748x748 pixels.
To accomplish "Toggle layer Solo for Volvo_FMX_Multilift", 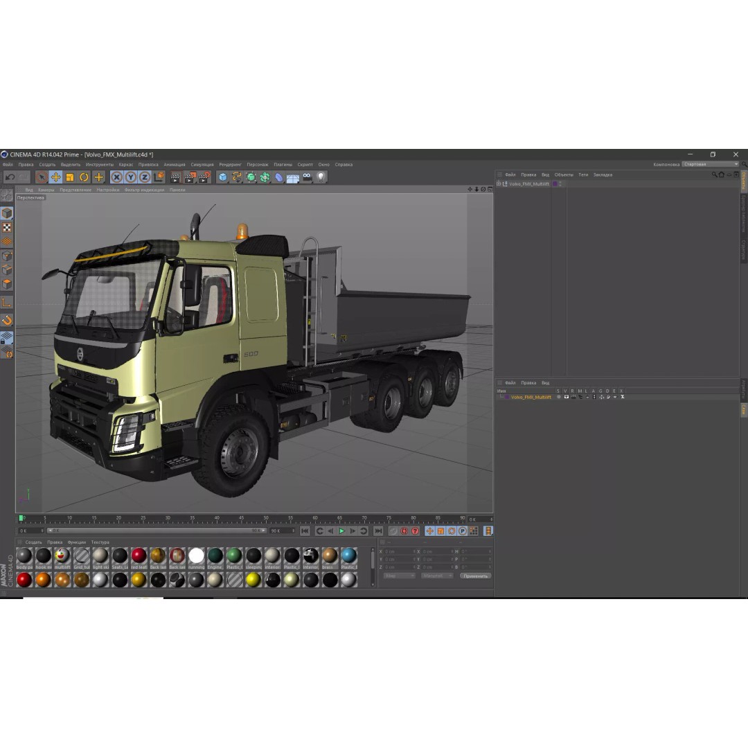I will tap(559, 397).
